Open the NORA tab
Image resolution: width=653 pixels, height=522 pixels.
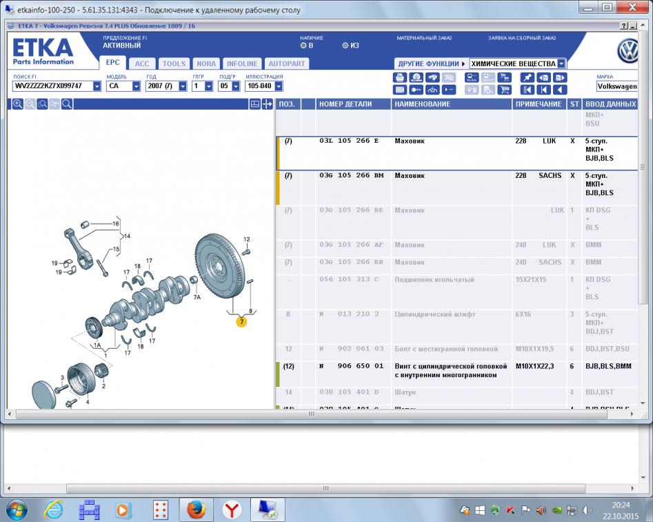click(x=206, y=63)
